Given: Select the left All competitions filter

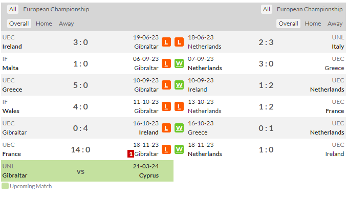Looking at the screenshot, I should [x=13, y=9].
